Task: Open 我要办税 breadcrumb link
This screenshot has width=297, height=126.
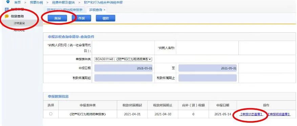Action: tap(36, 2)
